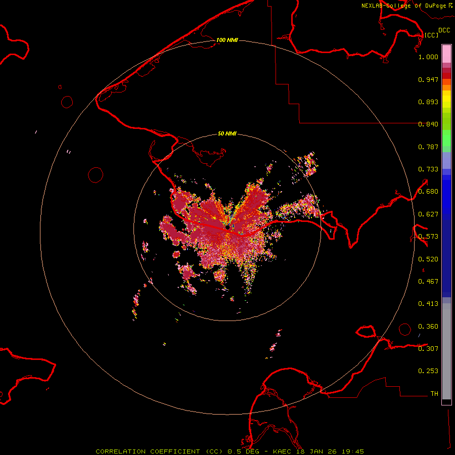
Task: Click the 100 NMI range ring label
Action: point(227,40)
